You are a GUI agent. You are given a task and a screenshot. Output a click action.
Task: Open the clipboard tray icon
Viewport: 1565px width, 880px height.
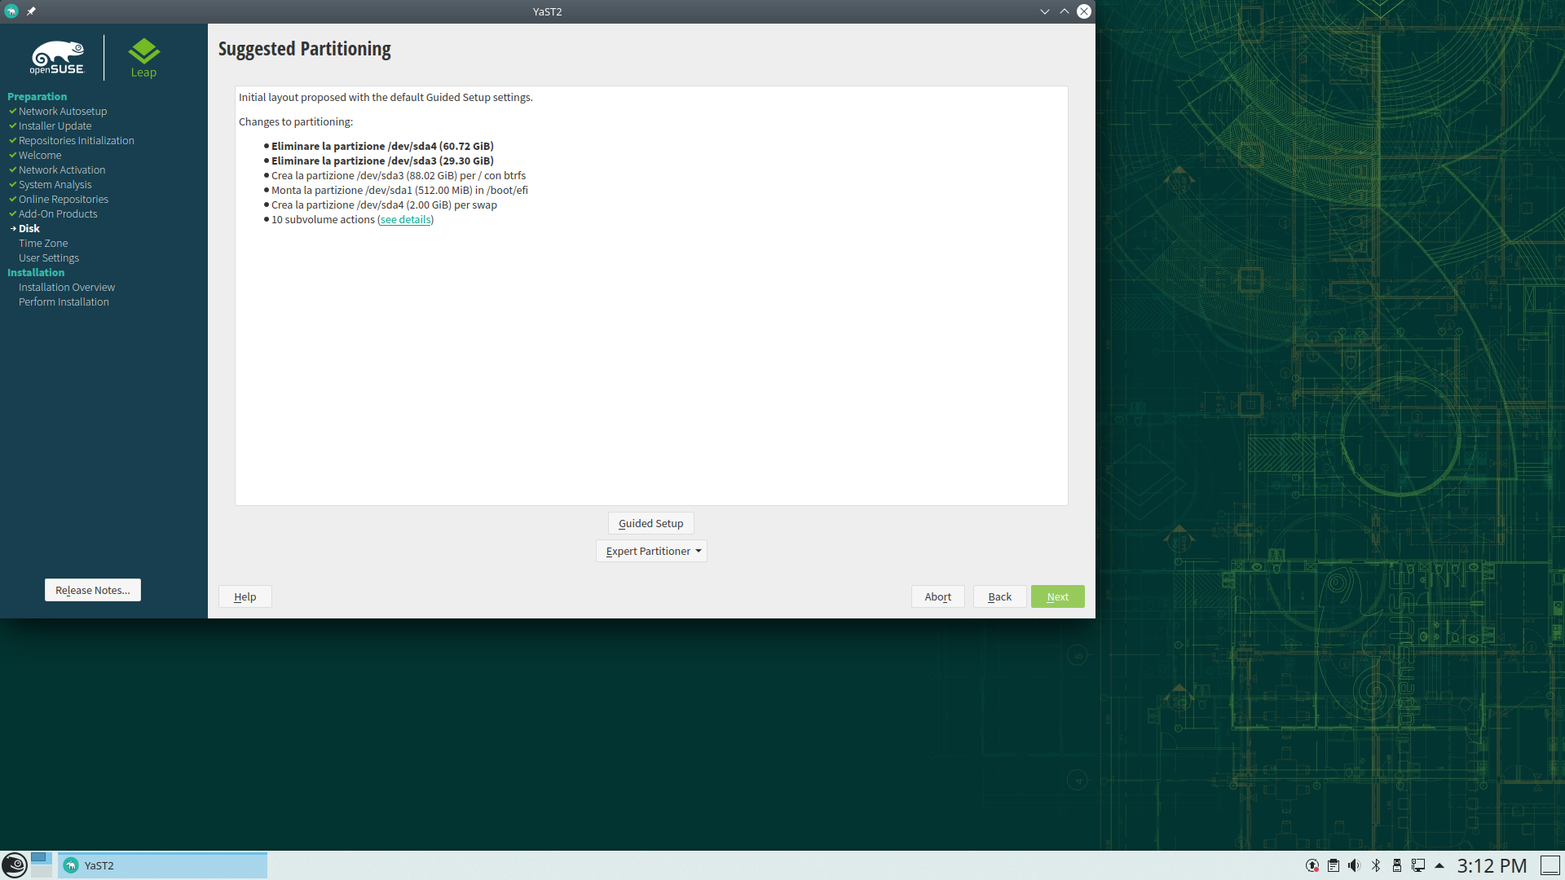coord(1334,865)
